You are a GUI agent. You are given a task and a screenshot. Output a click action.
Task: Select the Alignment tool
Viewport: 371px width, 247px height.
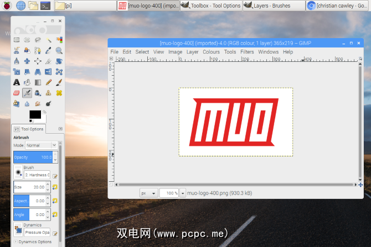(38, 61)
